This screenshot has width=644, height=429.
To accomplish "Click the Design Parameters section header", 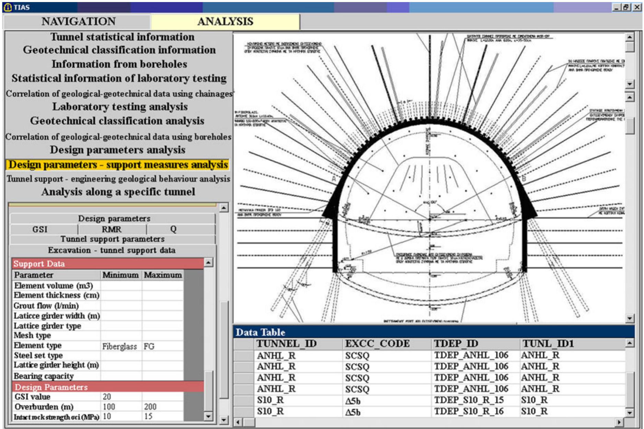I will point(108,387).
